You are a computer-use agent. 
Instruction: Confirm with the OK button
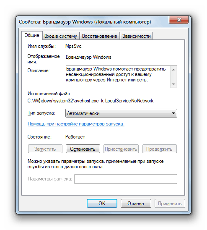pyautogui.click(x=102, y=204)
